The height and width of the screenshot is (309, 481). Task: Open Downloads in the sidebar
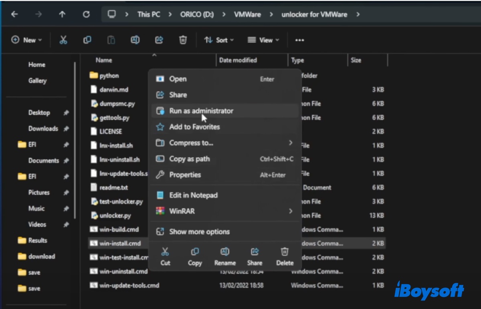pyautogui.click(x=43, y=129)
